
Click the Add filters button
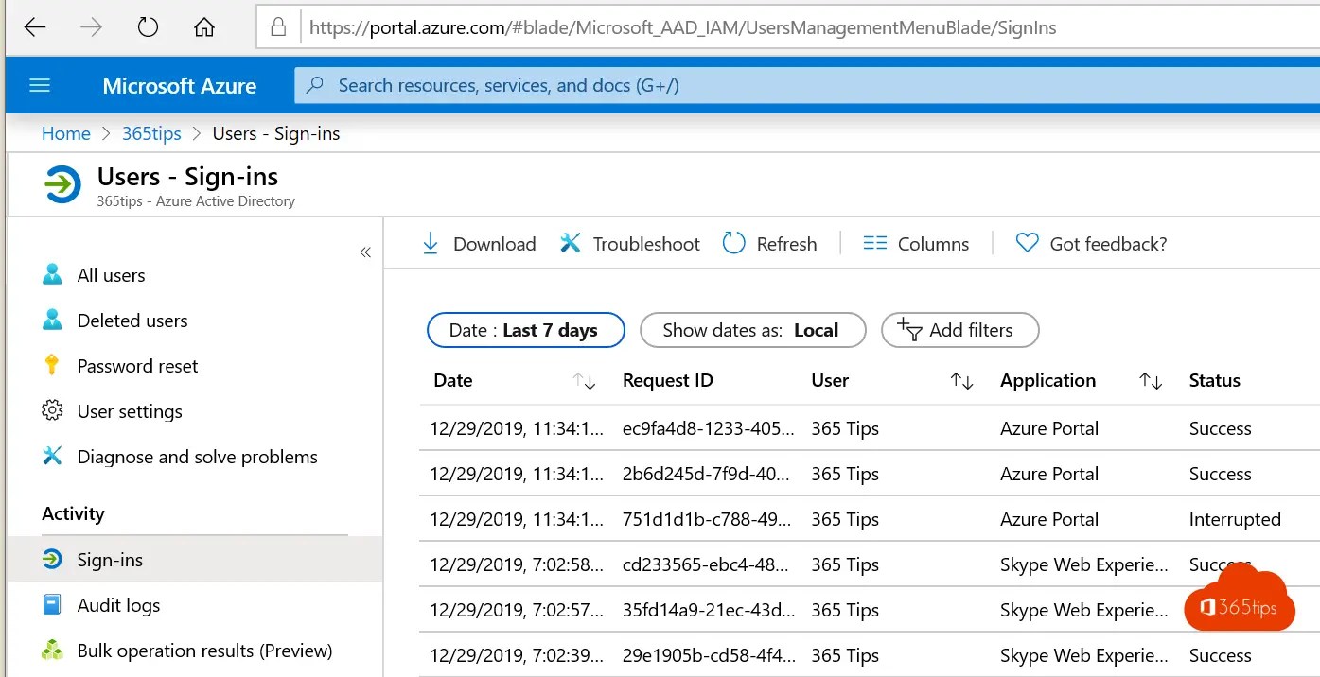(x=960, y=330)
